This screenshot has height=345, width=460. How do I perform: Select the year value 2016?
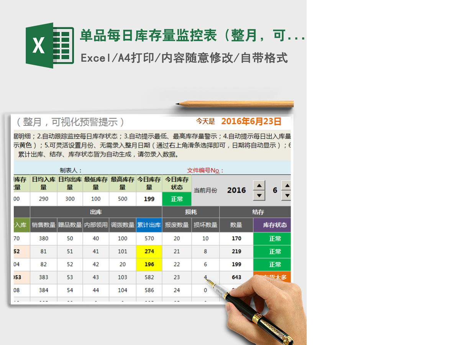[x=237, y=190]
